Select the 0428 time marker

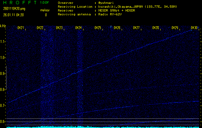click(x=155, y=28)
